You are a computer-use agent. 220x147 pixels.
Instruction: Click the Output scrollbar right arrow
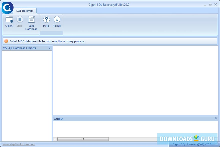tap(216, 139)
